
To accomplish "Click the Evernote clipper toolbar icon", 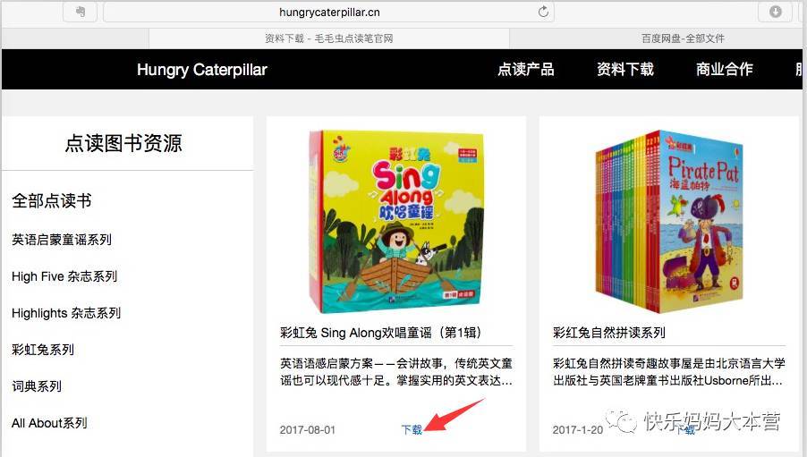I will point(81,12).
